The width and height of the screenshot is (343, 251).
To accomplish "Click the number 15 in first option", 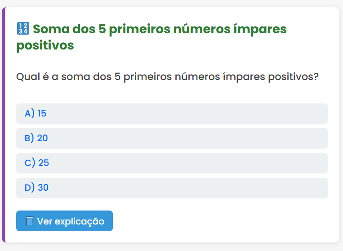I will pyautogui.click(x=42, y=113).
